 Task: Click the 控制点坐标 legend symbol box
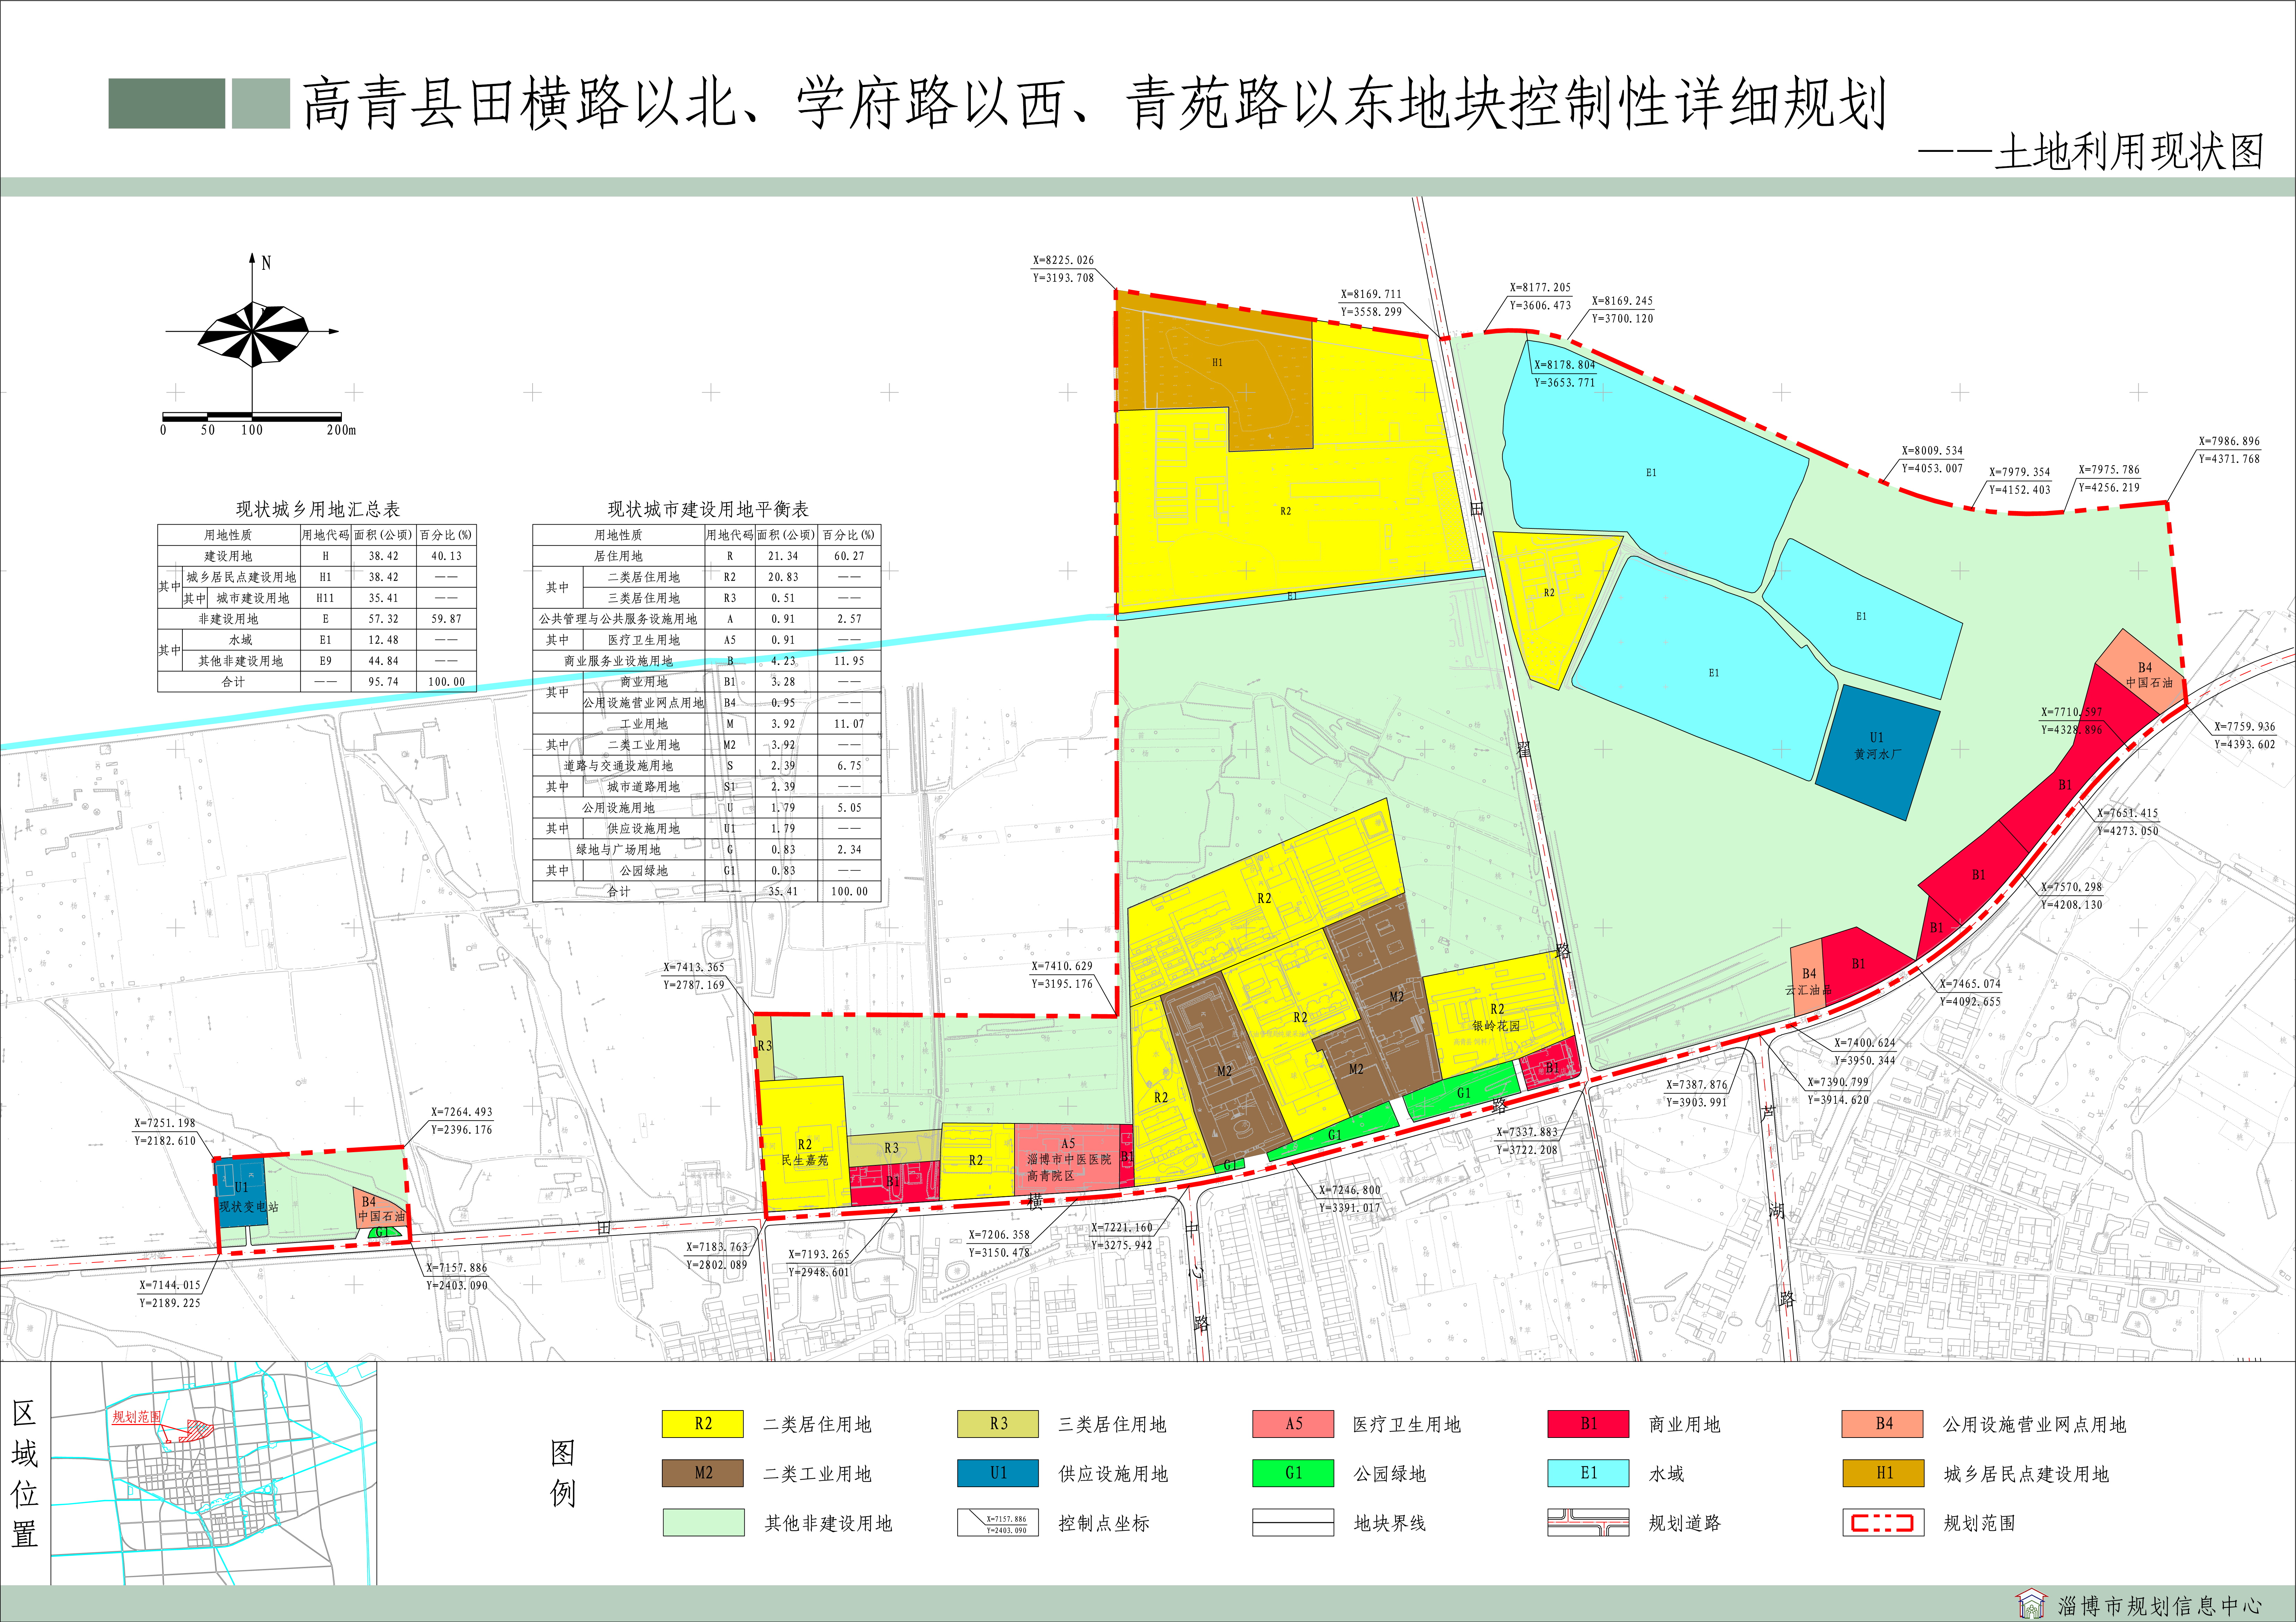[998, 1523]
